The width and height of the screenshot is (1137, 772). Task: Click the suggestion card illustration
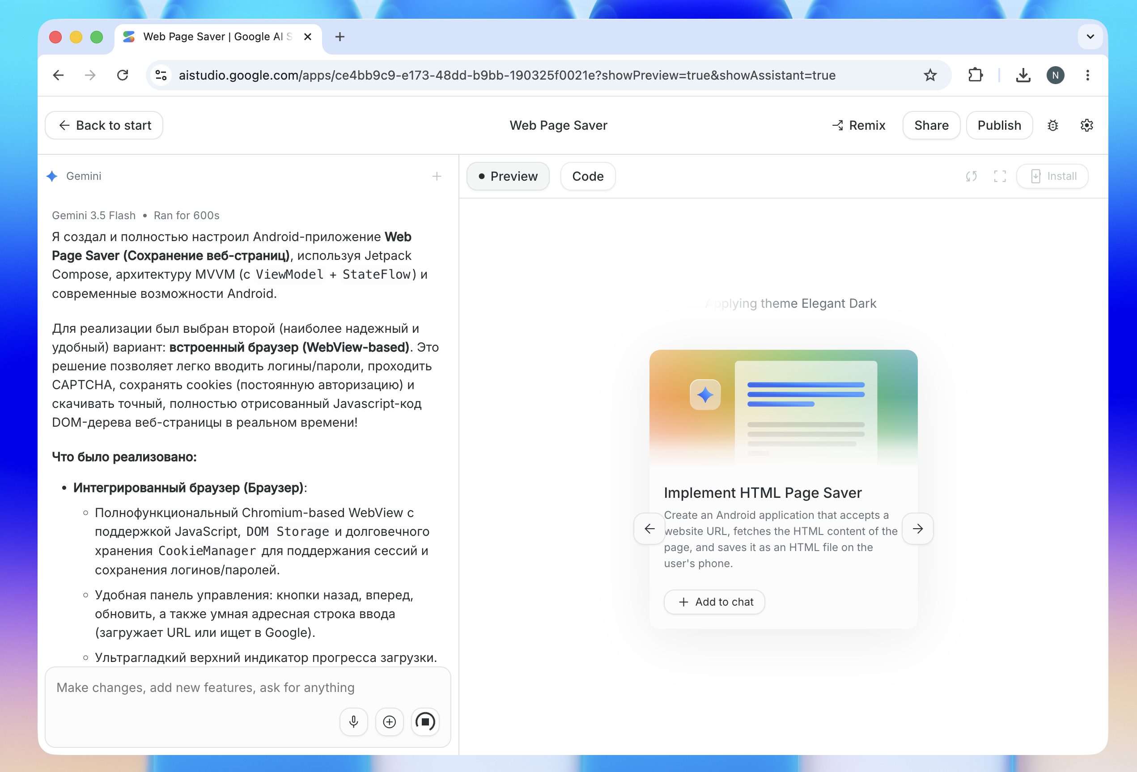tap(783, 408)
